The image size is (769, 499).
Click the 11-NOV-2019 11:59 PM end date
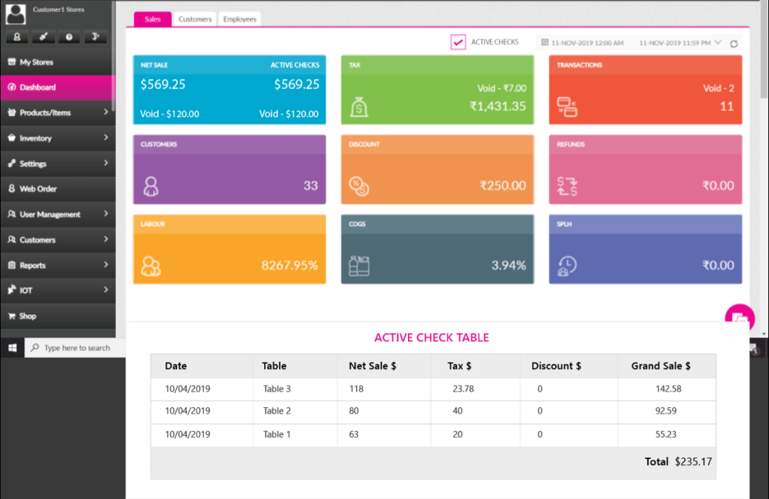[675, 43]
